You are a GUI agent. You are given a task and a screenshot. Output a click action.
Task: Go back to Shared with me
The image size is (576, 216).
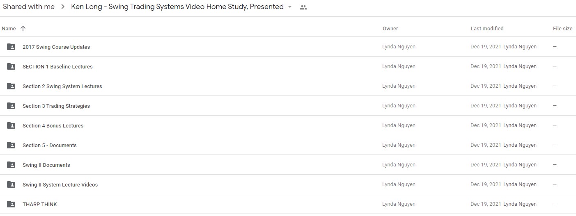[x=29, y=7]
